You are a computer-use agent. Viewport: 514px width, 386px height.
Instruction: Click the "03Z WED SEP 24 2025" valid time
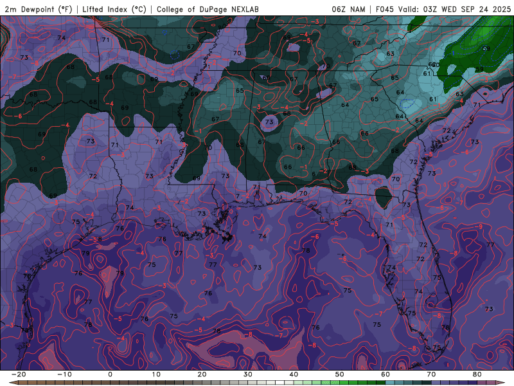pos(467,9)
